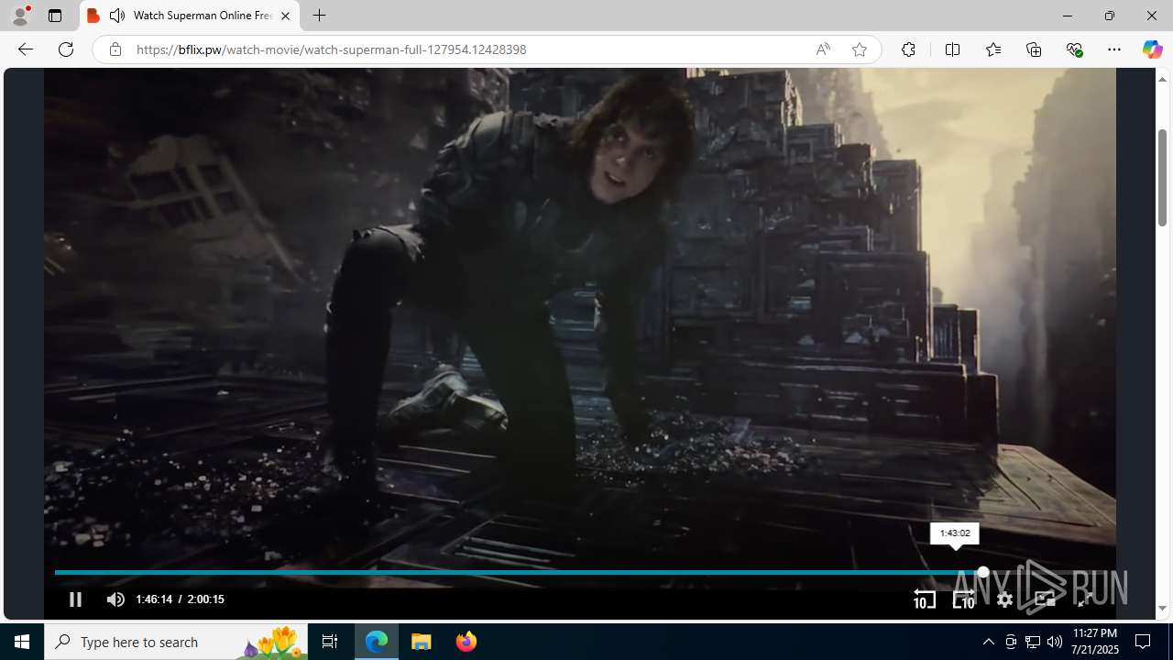Toggle fullscreen mode in video player

click(1085, 599)
